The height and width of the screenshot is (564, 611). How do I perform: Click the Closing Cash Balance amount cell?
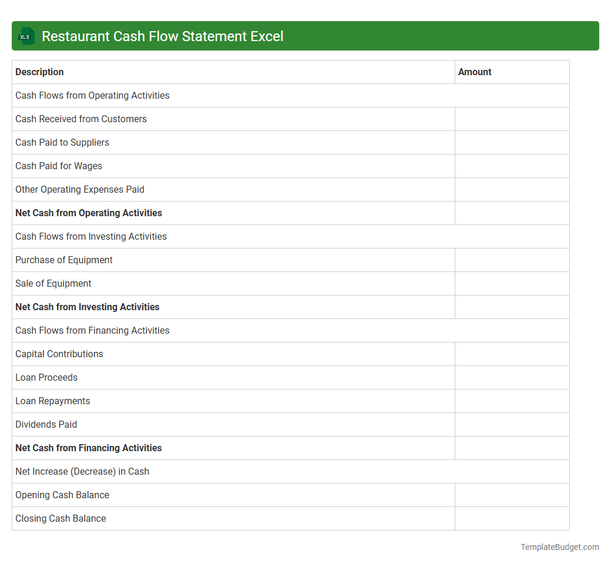[x=512, y=518]
